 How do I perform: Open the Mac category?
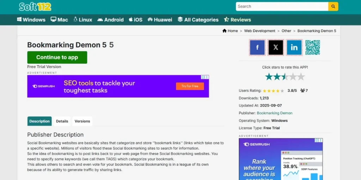tap(59, 20)
